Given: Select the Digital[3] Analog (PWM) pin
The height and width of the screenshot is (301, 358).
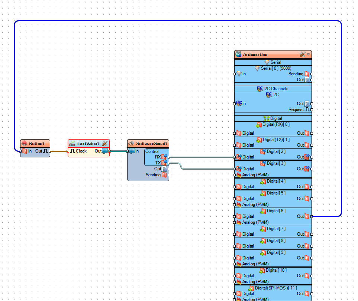Looking at the screenshot, I should point(234,175).
